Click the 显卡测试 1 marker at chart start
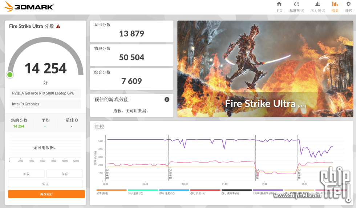 pos(108,173)
